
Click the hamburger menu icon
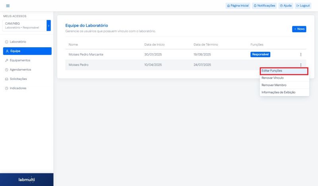pyautogui.click(x=8, y=6)
